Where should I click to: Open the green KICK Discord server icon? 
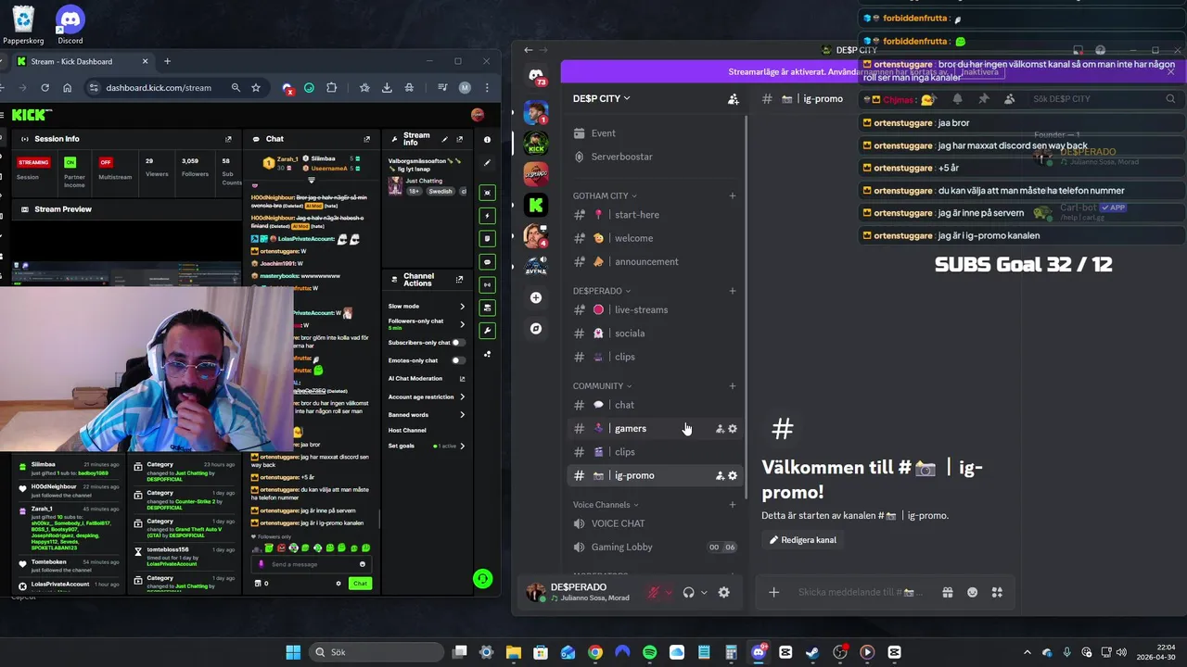click(536, 143)
